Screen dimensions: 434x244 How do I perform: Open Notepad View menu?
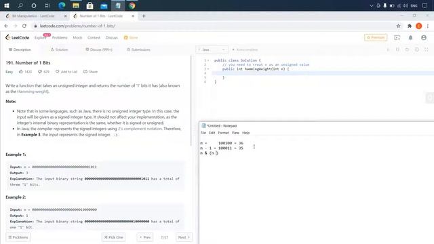[235, 133]
